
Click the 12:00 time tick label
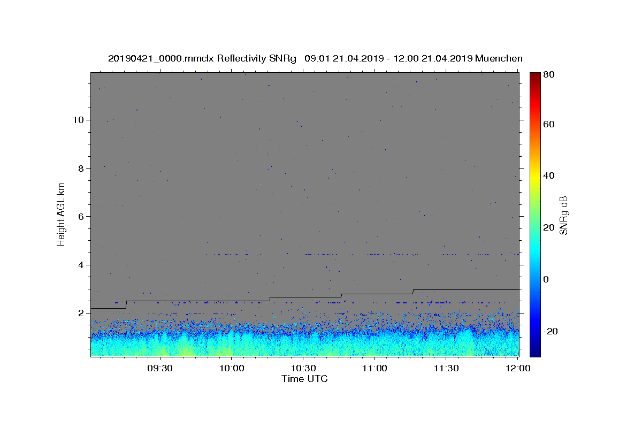pos(517,368)
